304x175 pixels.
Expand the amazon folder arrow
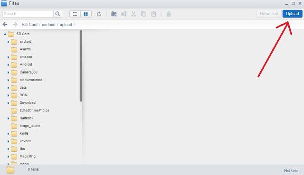click(9, 57)
